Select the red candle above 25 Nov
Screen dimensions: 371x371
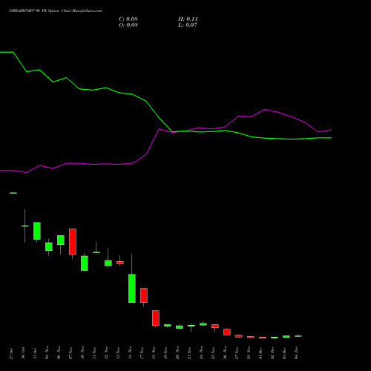click(215, 326)
